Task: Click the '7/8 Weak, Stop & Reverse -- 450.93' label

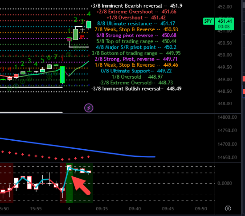Action: point(136,29)
